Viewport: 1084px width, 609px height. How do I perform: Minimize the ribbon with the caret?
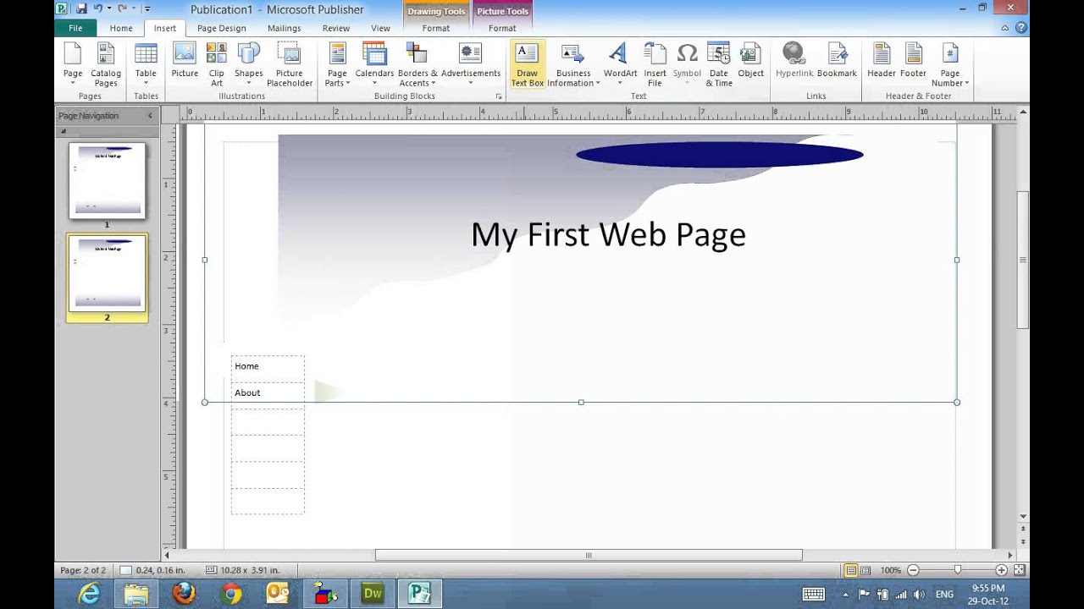pyautogui.click(x=1005, y=28)
